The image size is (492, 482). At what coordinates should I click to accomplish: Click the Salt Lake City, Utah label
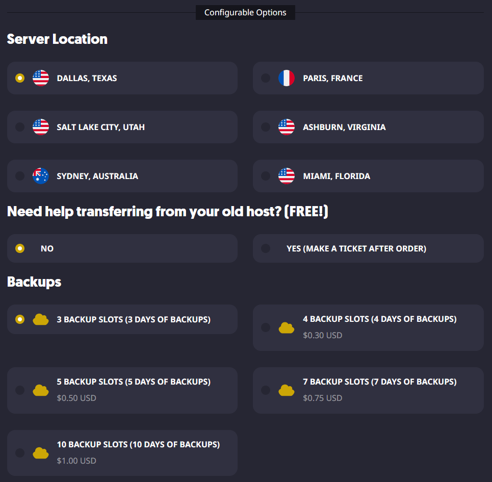[x=101, y=127]
